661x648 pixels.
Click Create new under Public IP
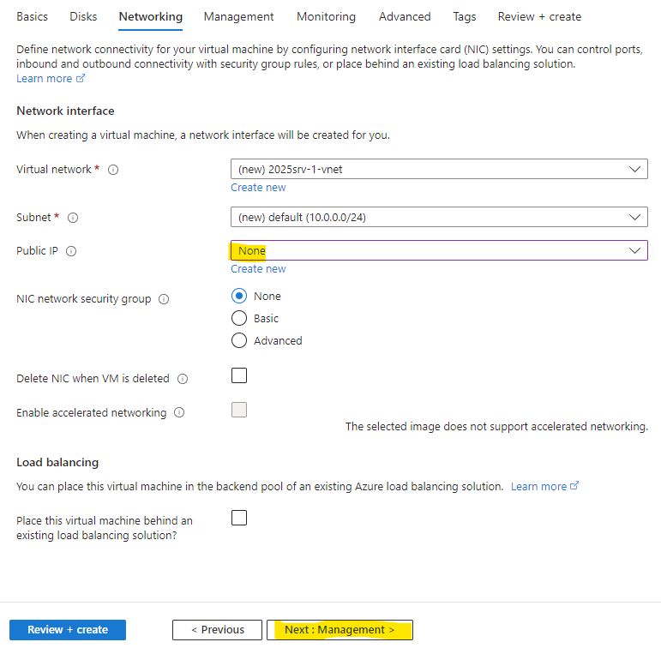[x=258, y=269]
